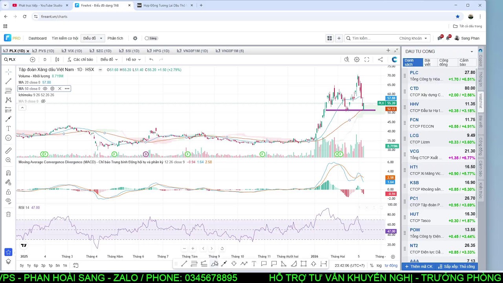Toggle the log scale option
The height and width of the screenshot is (283, 503).
(379, 266)
